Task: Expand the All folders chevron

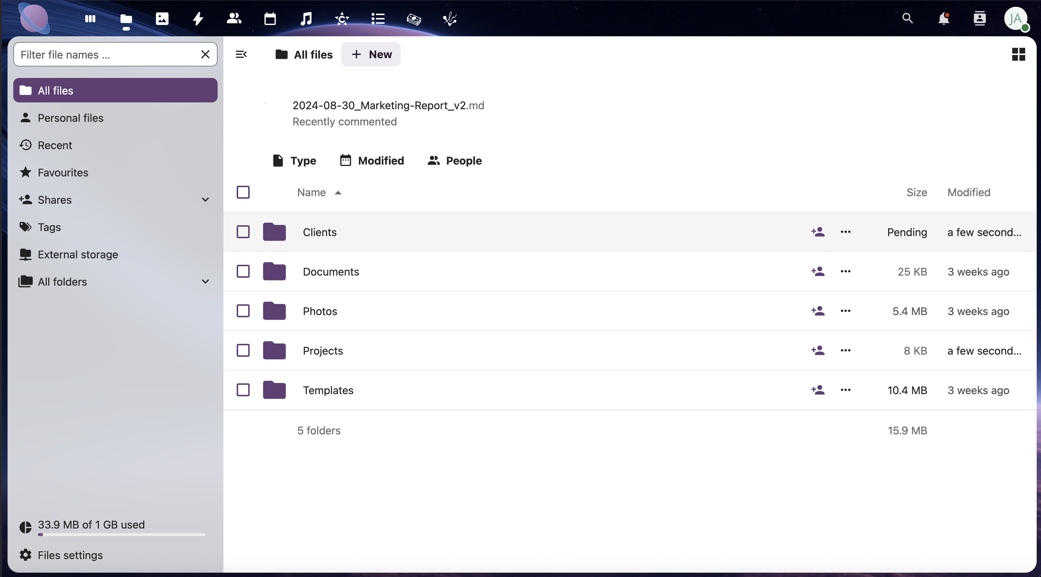Action: point(205,282)
